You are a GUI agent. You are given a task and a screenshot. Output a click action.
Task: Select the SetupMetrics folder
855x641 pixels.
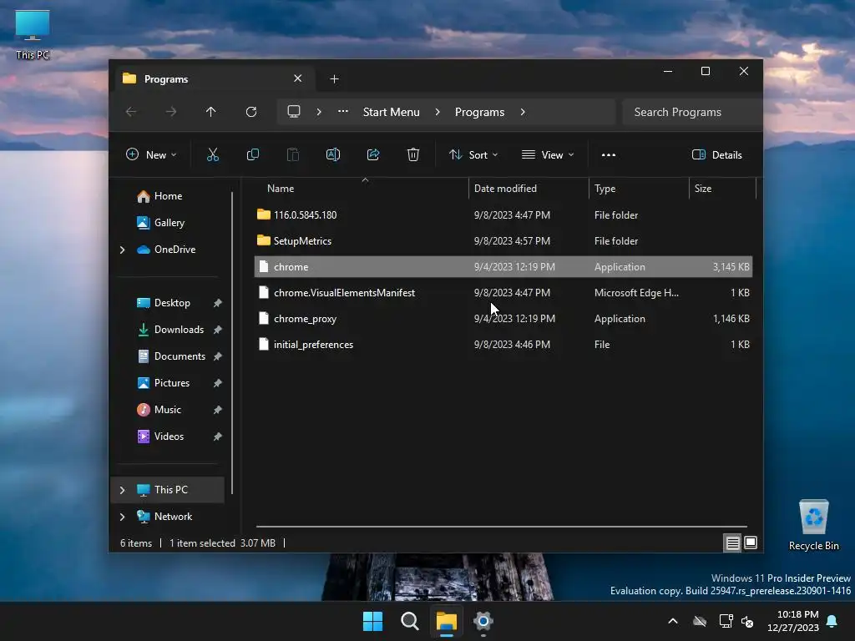tap(503, 241)
